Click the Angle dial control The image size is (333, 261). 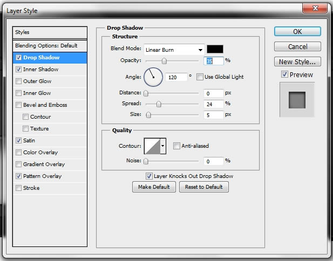pos(153,77)
